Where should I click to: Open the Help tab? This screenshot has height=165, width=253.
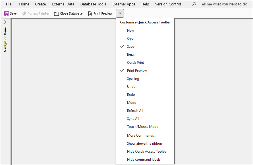click(x=145, y=4)
